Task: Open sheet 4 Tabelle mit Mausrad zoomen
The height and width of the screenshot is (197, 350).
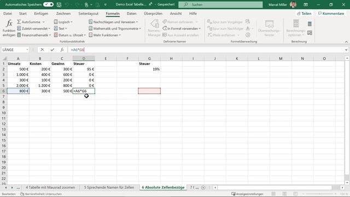Action: (x=50, y=188)
